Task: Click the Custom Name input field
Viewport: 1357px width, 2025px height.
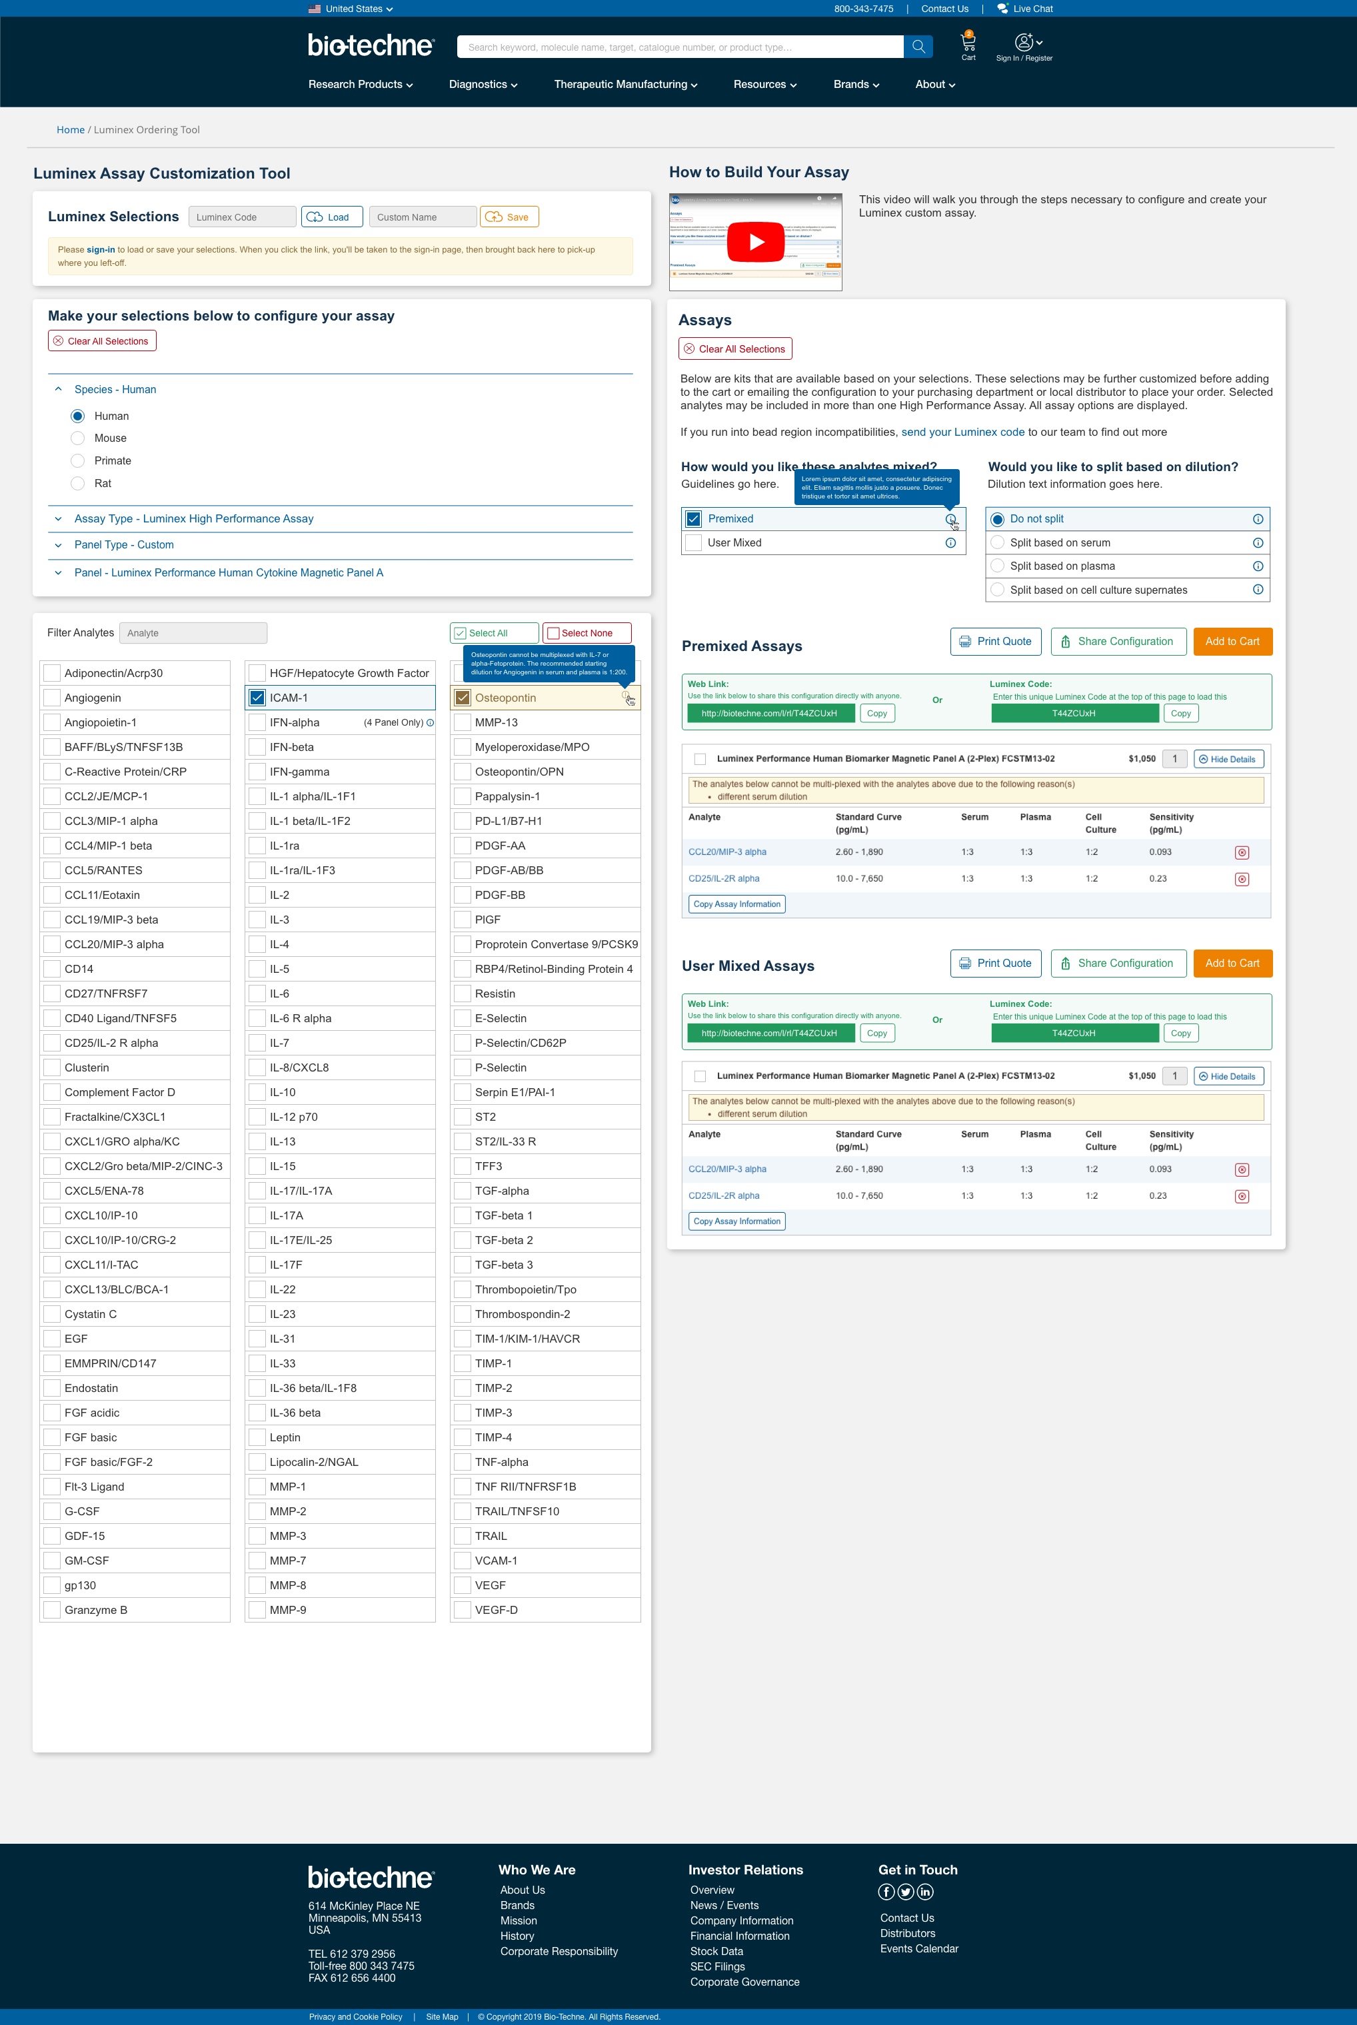Action: point(423,217)
